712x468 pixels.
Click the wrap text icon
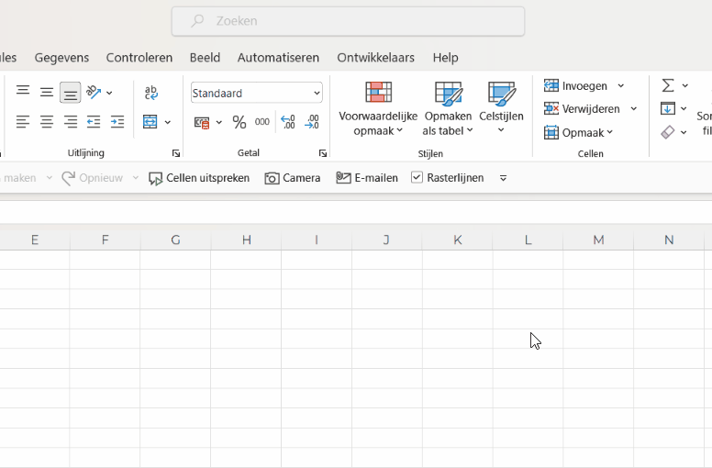(x=151, y=92)
